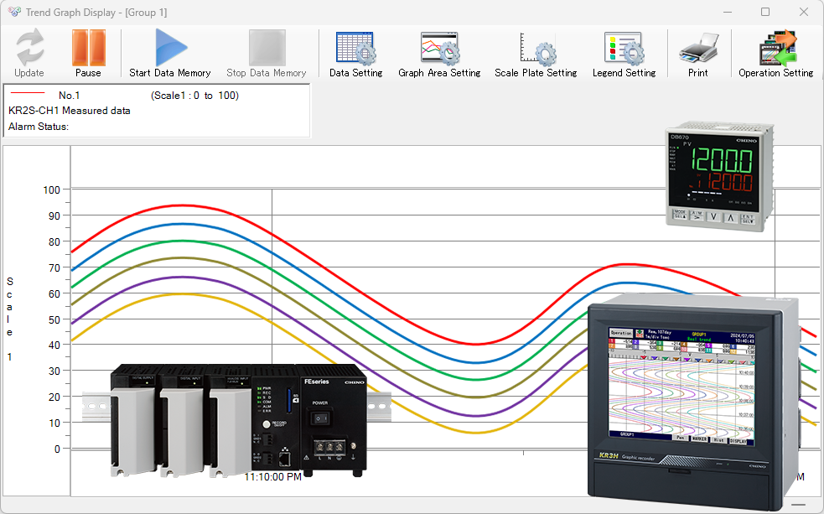Click the app icon in the title bar
Viewport: 824px width, 514px height.
(14, 12)
